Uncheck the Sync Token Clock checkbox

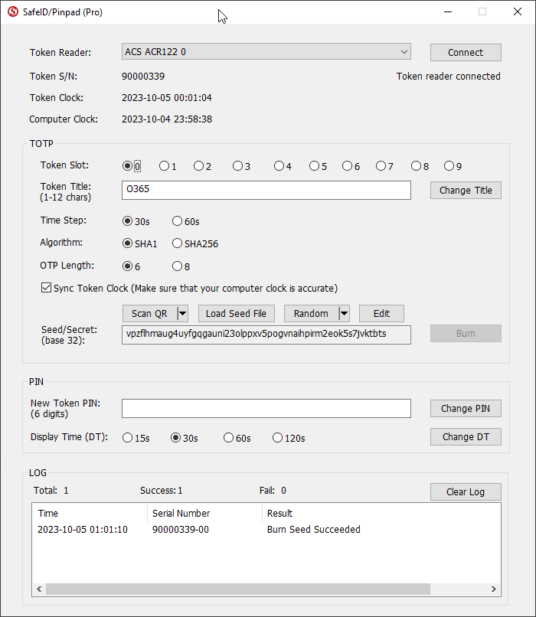click(46, 288)
